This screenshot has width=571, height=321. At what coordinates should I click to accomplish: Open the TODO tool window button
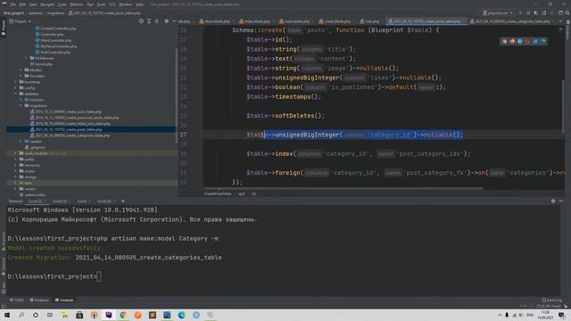pyautogui.click(x=17, y=300)
